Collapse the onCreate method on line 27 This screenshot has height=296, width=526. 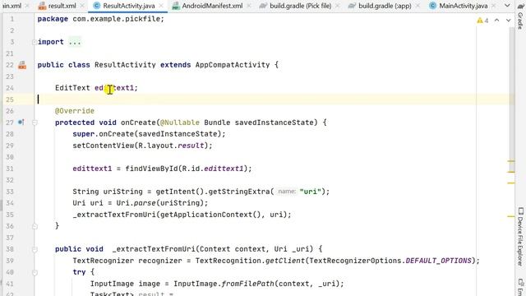(x=35, y=123)
